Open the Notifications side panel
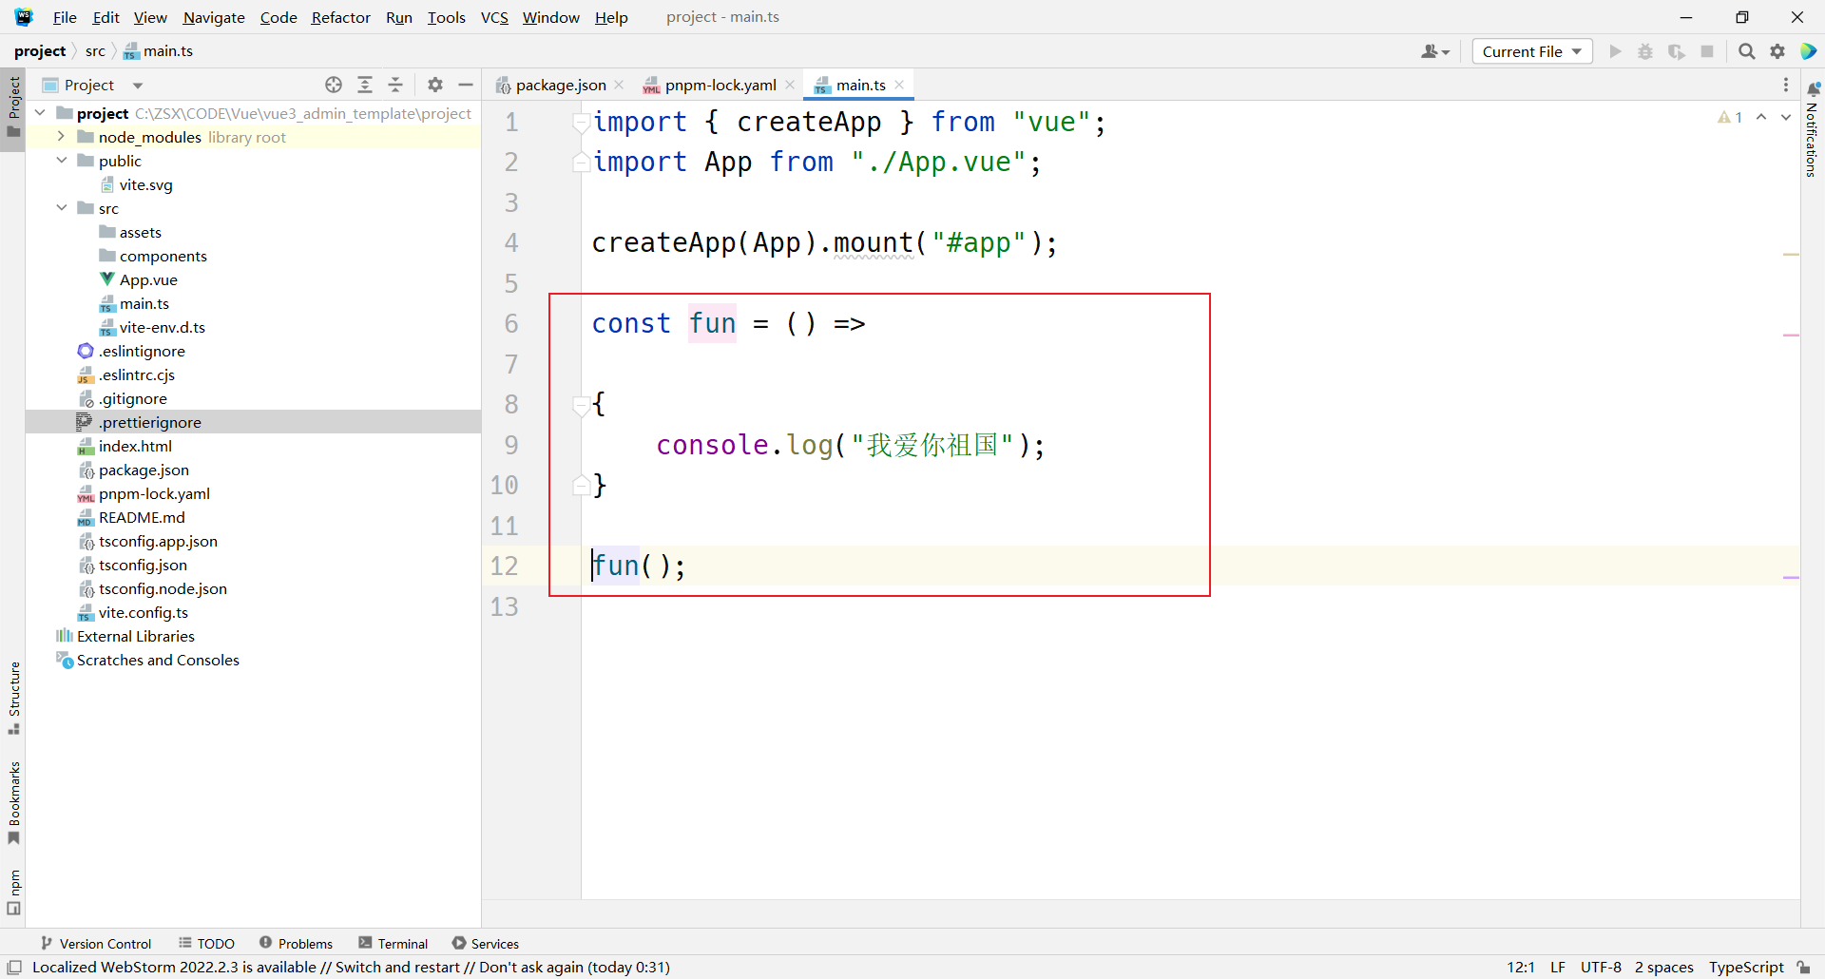The image size is (1825, 979). click(1813, 130)
